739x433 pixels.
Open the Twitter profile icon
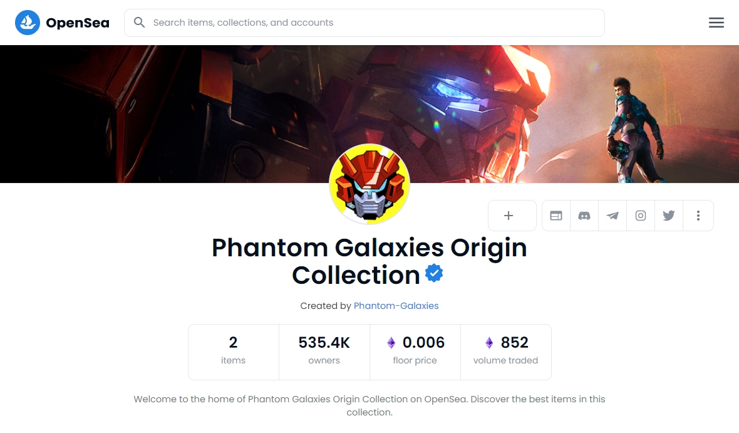(x=669, y=216)
